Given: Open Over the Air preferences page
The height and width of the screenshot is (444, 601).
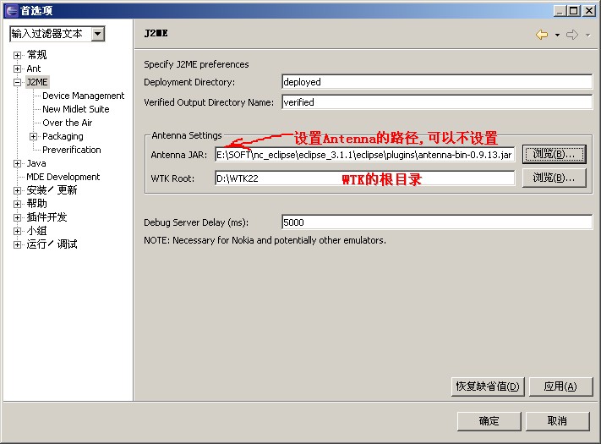Looking at the screenshot, I should coord(68,123).
